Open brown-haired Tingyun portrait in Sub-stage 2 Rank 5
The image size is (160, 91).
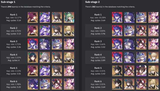coord(141,71)
